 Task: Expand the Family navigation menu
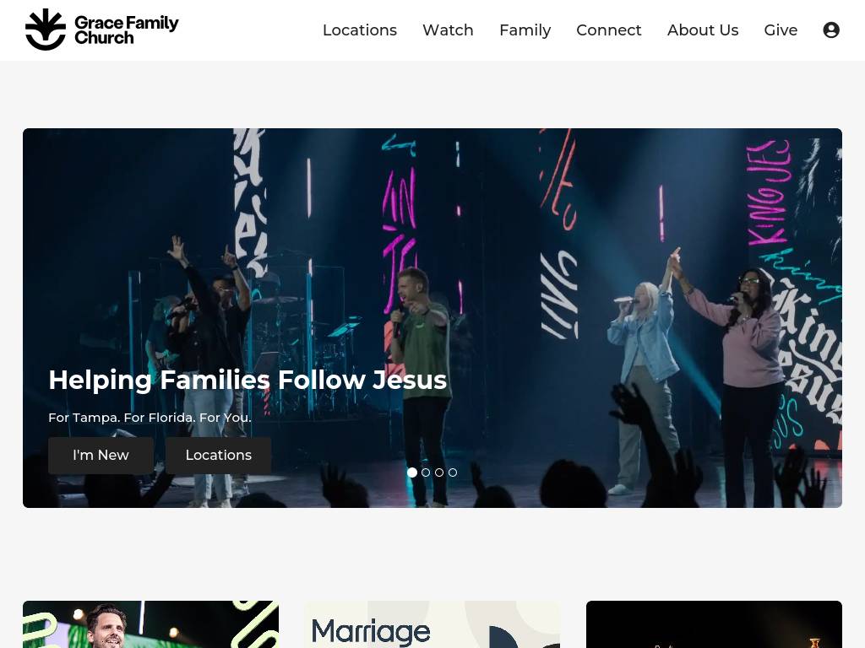(x=525, y=30)
